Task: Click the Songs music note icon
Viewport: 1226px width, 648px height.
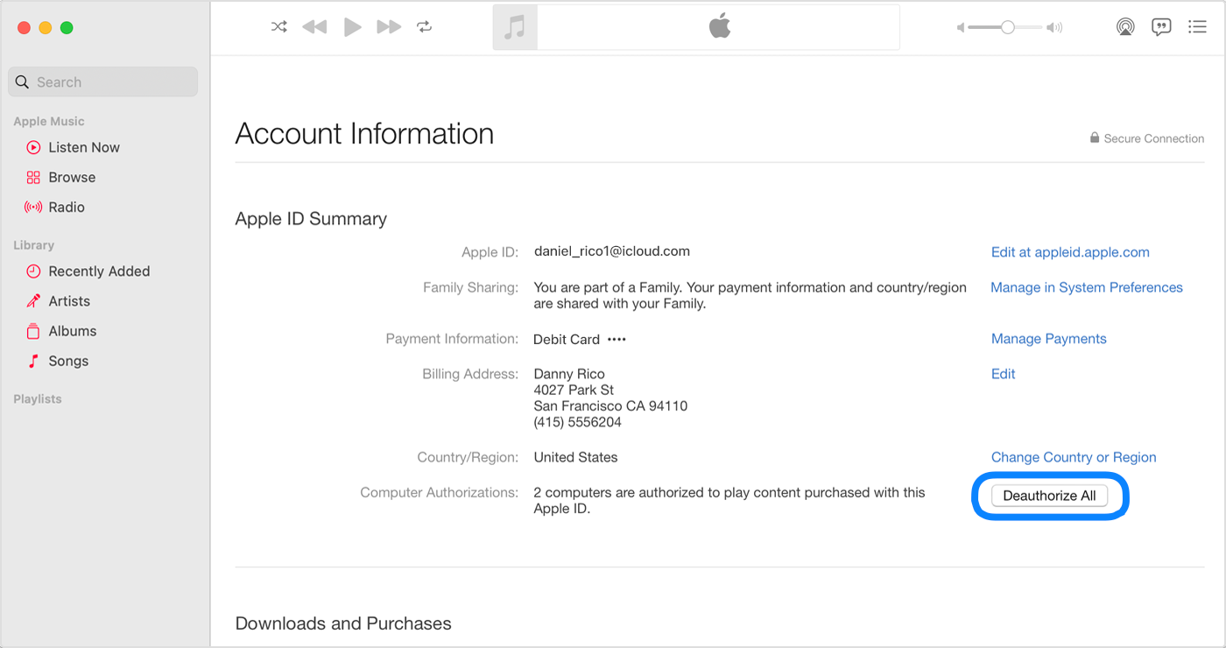Action: [33, 361]
